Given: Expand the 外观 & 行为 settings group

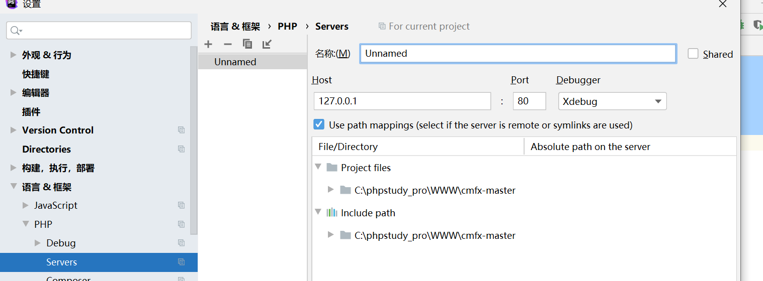Looking at the screenshot, I should 14,55.
